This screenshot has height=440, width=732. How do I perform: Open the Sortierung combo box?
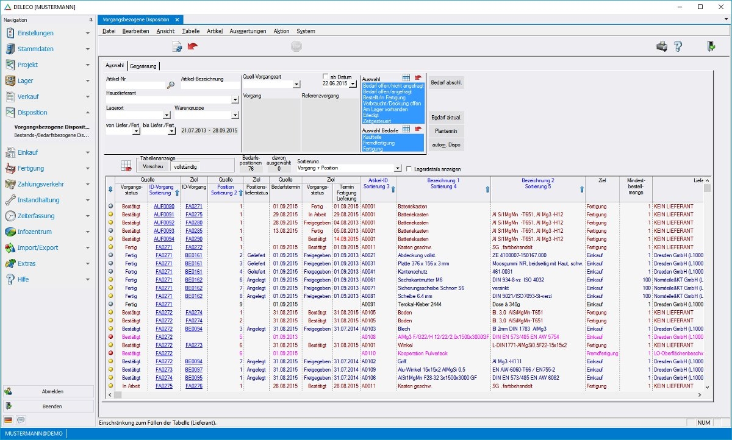[x=398, y=168]
